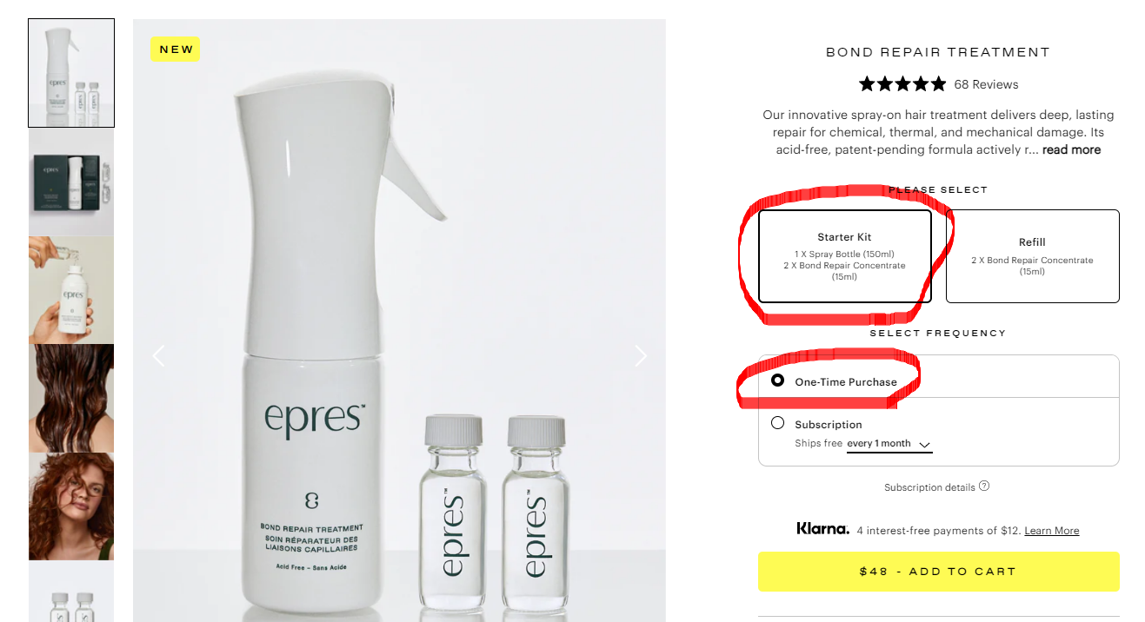Choose the Refill option
1145x622 pixels.
point(1033,256)
